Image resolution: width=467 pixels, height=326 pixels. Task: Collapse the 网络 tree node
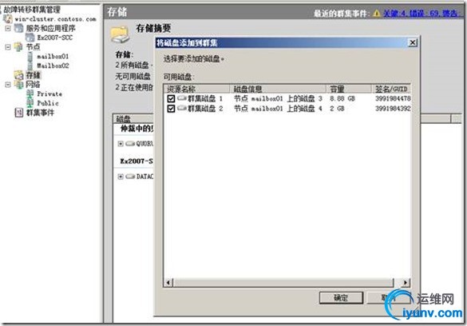(x=8, y=85)
